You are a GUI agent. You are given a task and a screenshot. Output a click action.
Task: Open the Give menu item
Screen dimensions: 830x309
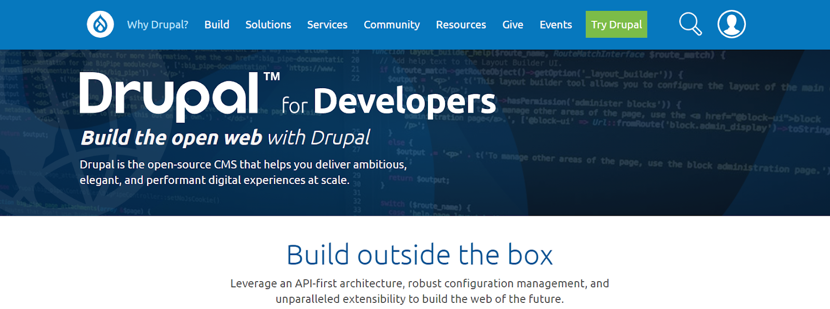[513, 24]
